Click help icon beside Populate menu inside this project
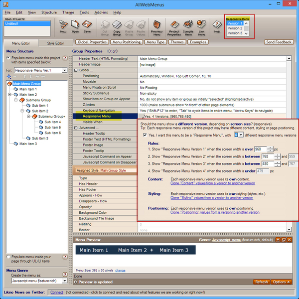The height and width of the screenshot is (299, 299). pos(65,58)
